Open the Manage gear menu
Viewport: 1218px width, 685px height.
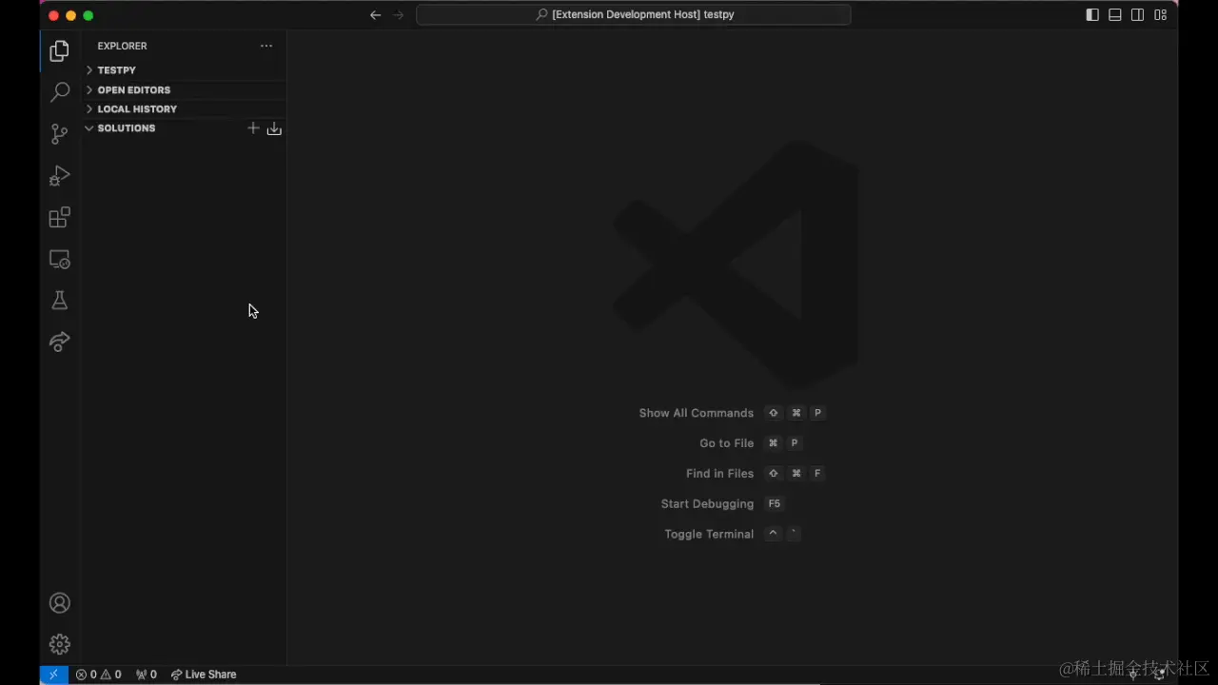click(x=59, y=644)
